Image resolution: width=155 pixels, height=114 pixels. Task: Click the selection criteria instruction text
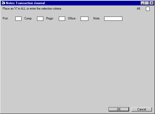[32, 9]
